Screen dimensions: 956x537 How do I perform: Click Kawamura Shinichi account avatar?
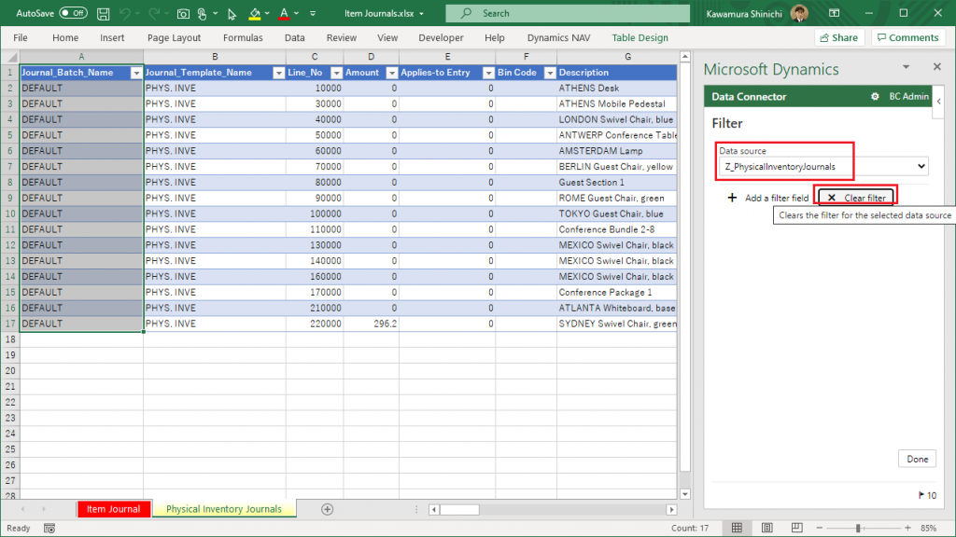point(799,13)
